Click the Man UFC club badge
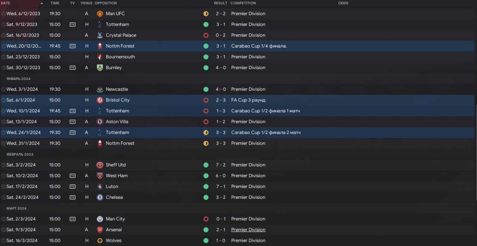 click(x=99, y=14)
